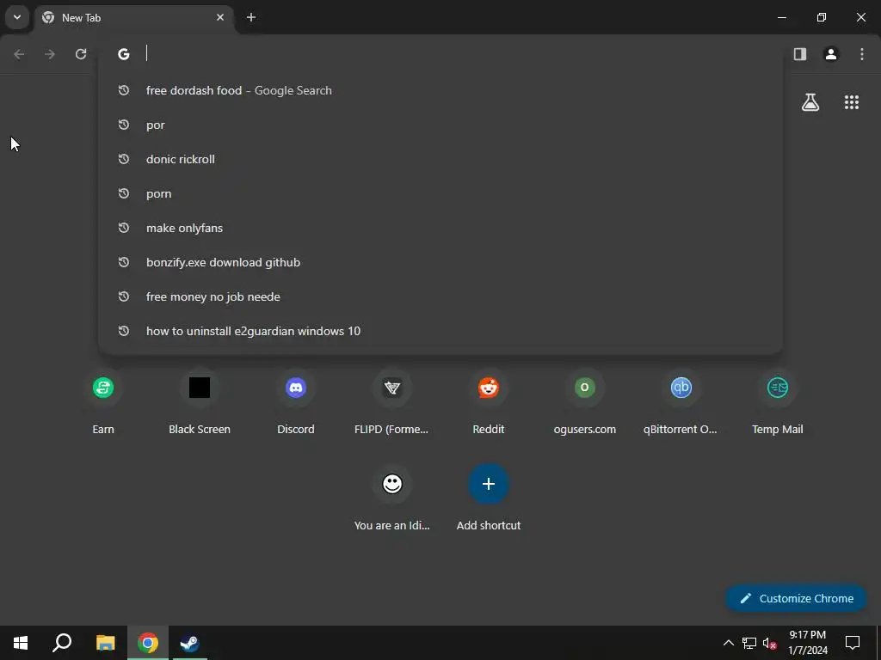The width and height of the screenshot is (881, 660).
Task: Select the 'por' history suggestion
Action: (x=440, y=125)
